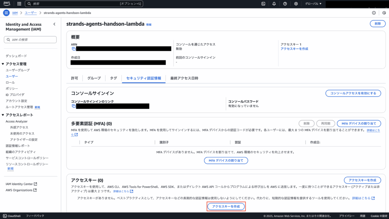Copy the ARN with the copy icon

pyautogui.click(x=73, y=49)
